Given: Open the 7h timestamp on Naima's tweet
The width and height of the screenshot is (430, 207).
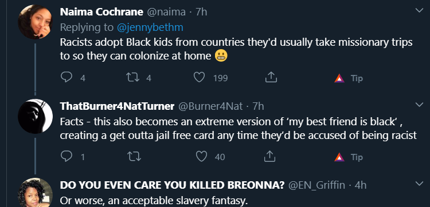Looking at the screenshot, I should tap(201, 12).
